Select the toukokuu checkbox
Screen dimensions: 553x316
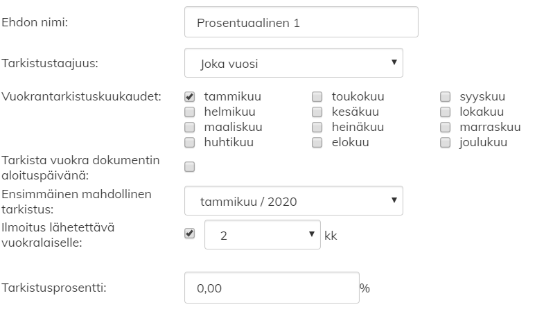(317, 96)
